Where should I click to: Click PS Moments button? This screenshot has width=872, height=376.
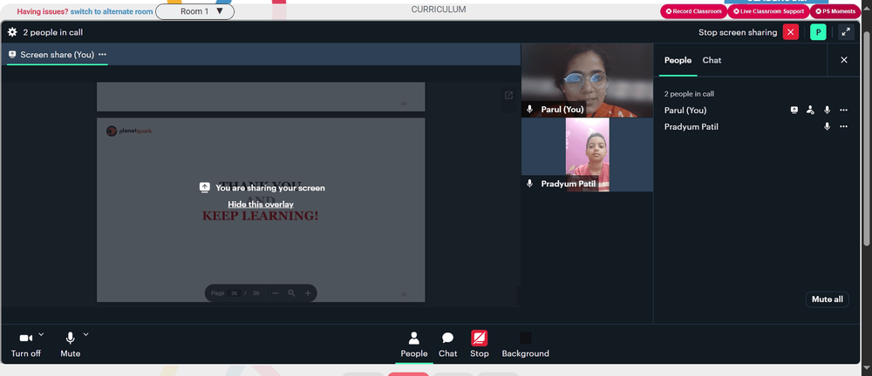pos(835,11)
